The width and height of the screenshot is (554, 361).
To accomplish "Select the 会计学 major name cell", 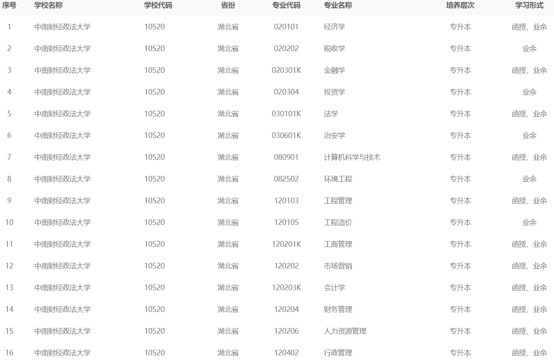I will click(334, 288).
